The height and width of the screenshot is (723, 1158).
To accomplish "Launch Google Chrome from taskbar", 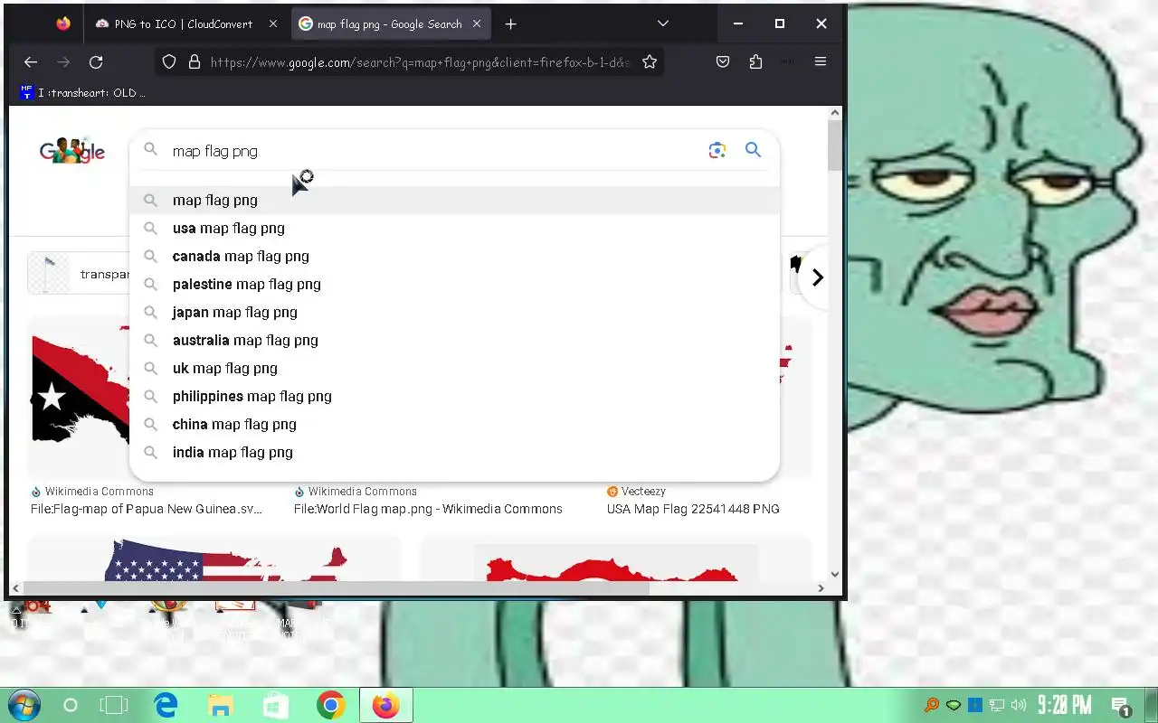I will (331, 705).
